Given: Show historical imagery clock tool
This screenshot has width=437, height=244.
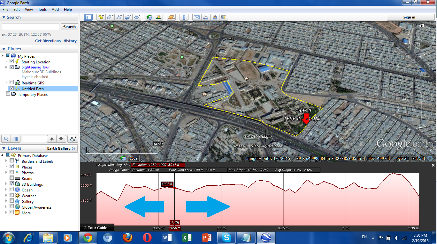Looking at the screenshot, I should pos(149,17).
